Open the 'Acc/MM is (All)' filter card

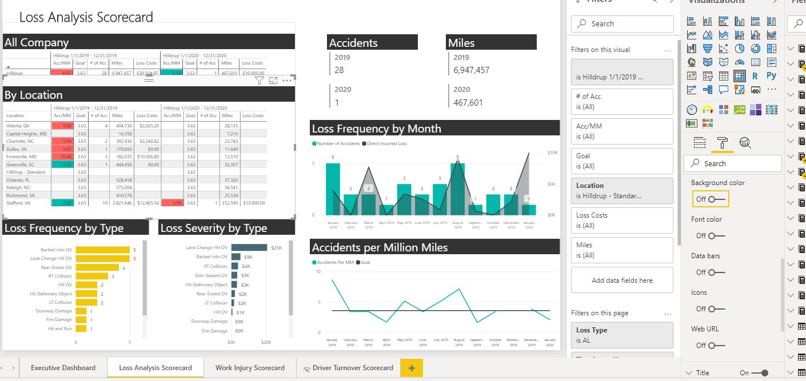click(622, 131)
